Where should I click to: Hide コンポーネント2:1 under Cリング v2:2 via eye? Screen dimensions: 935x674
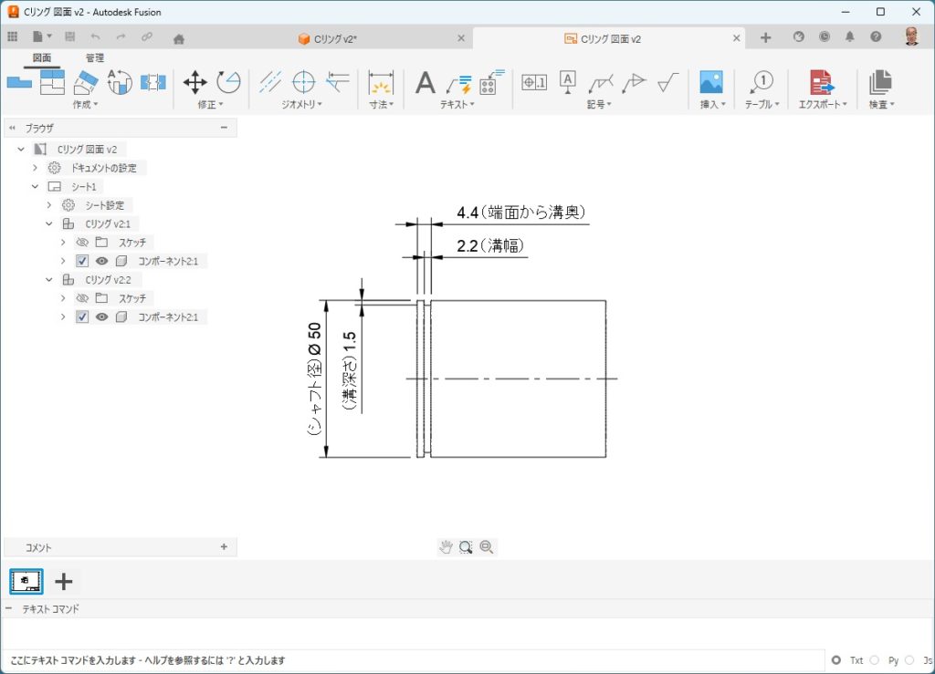click(101, 316)
